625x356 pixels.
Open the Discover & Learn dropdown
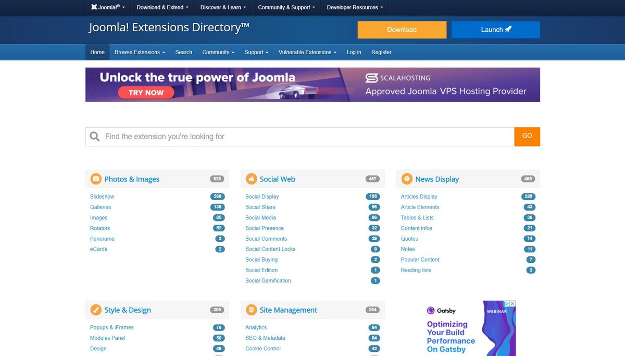pyautogui.click(x=223, y=7)
